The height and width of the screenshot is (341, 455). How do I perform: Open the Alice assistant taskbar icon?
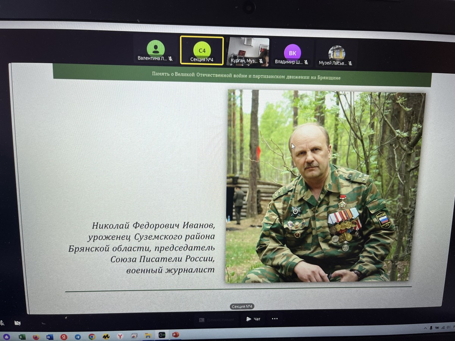[6, 336]
